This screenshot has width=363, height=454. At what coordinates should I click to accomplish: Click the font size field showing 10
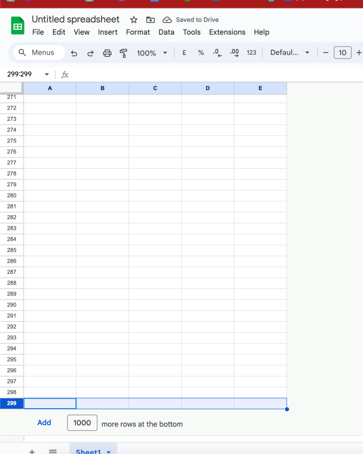343,53
